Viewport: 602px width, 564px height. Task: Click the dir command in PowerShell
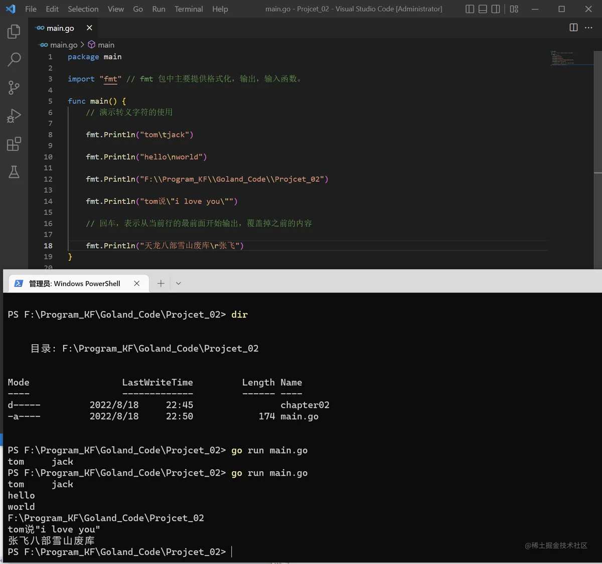[x=239, y=315]
